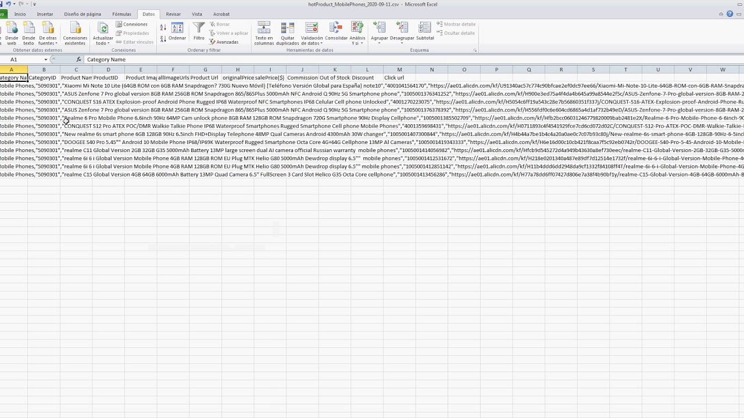
Task: Launch the Esquema dialog launcher
Action: (475, 51)
